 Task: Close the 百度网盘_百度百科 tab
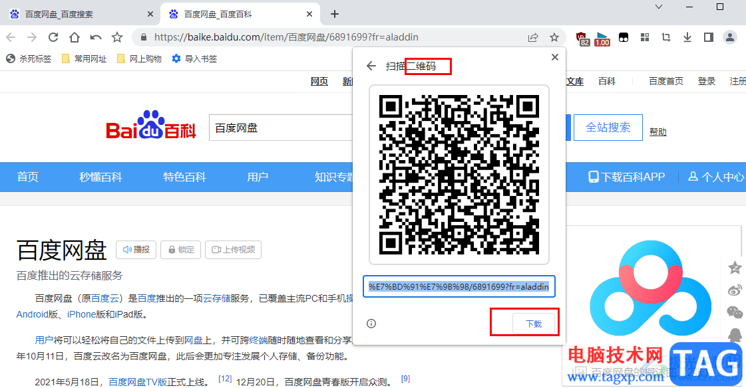click(x=309, y=14)
